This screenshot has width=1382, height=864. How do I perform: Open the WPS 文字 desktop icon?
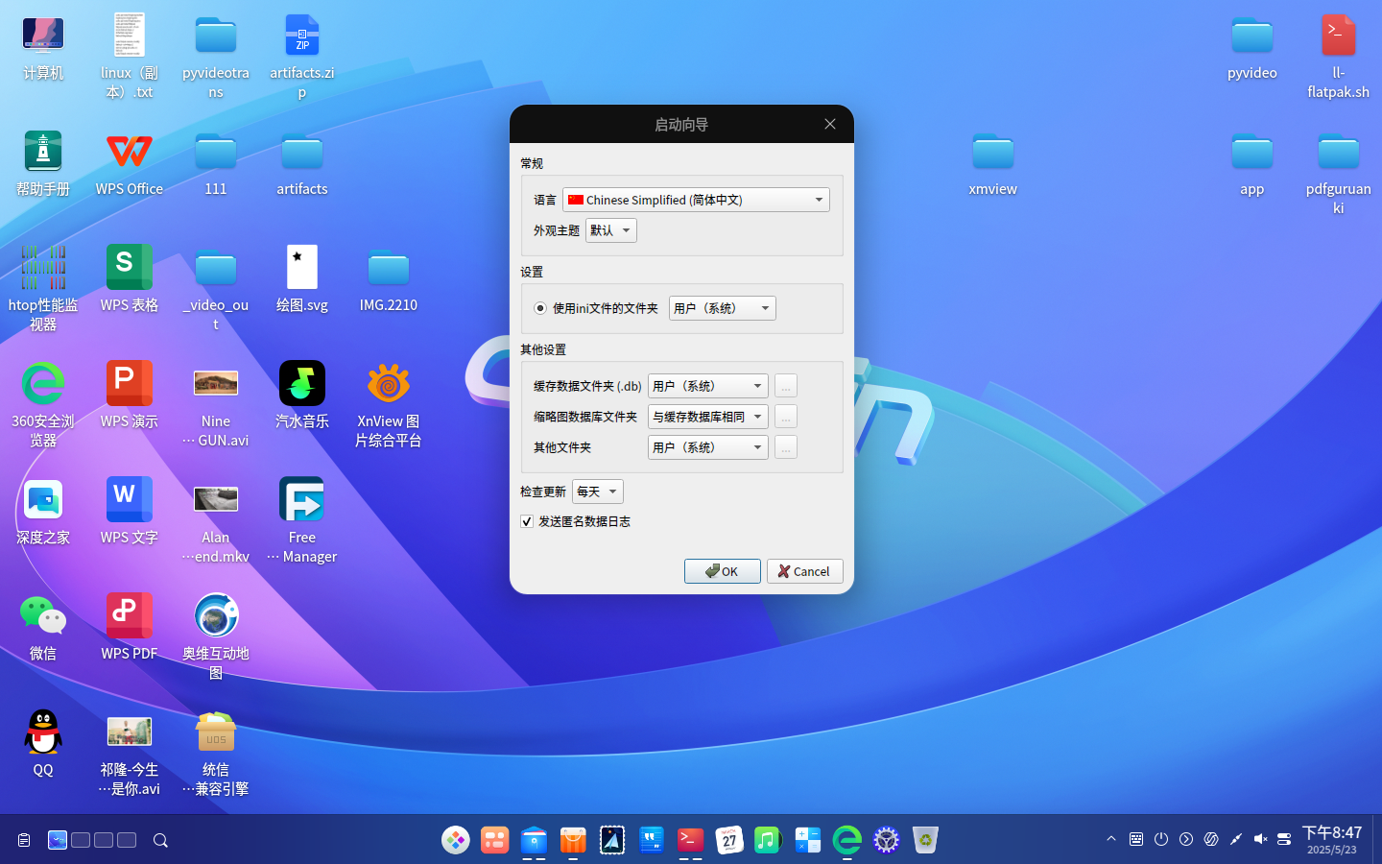130,499
